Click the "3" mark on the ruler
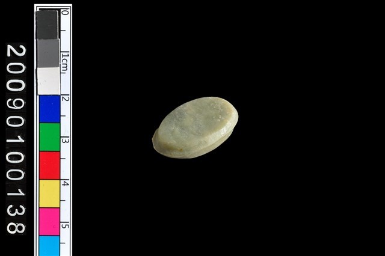Screen dimensions: 385x256 tap(66, 141)
